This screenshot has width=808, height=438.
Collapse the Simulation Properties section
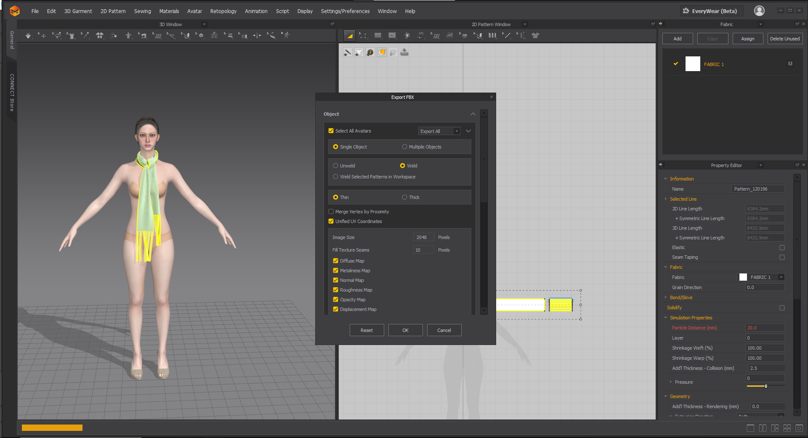coord(666,318)
